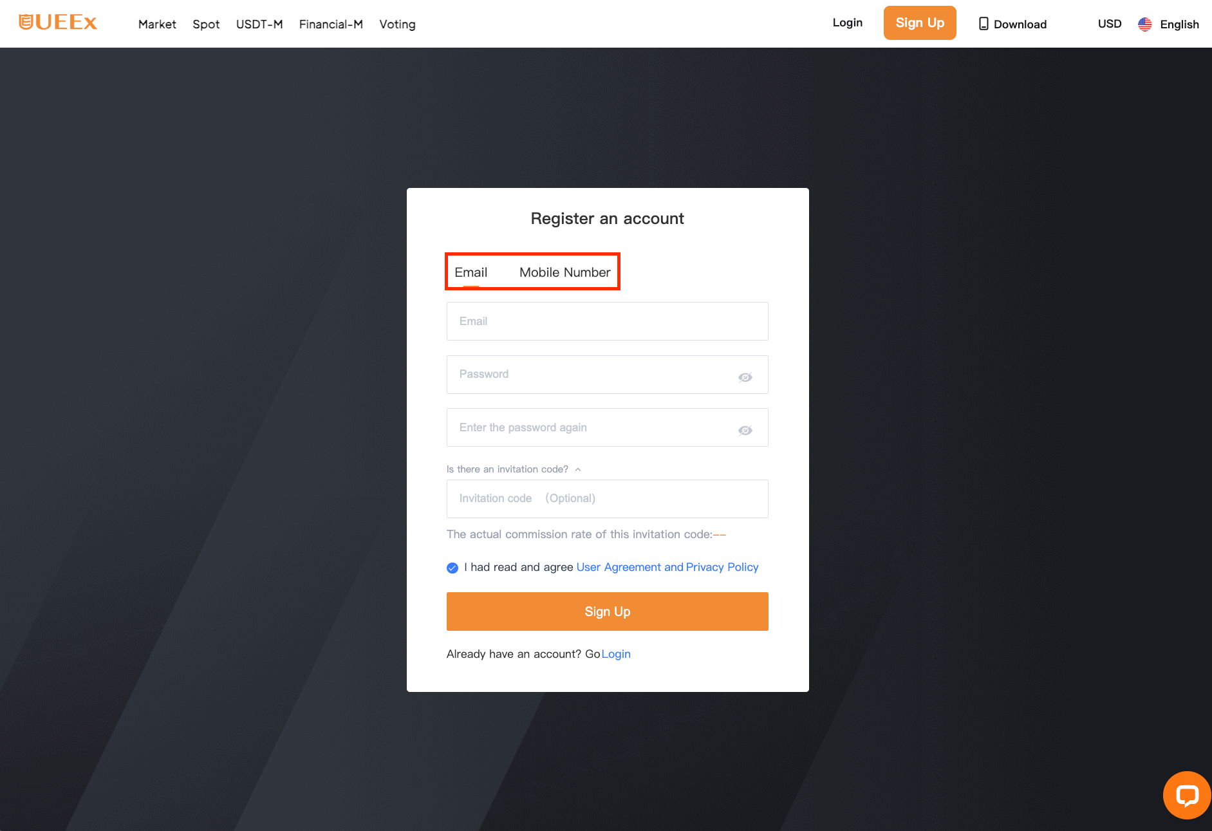Click the UEEx logo
Screen dimensions: 1212x831
tap(58, 23)
